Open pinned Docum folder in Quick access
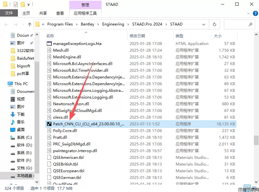Viewport: 259px width, 192px height. 23,35
